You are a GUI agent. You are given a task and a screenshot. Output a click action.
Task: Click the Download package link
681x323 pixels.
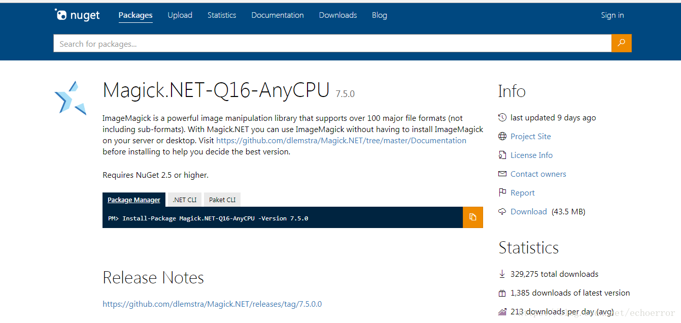click(x=529, y=211)
